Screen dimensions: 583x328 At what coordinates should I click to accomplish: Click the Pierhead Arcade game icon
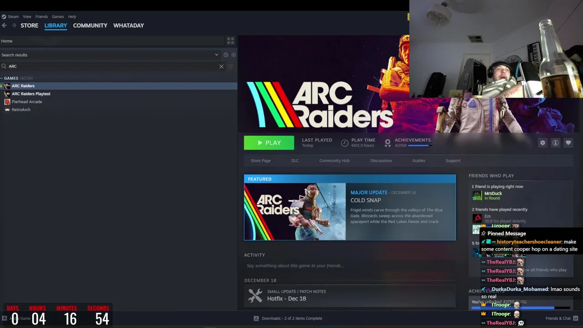pyautogui.click(x=7, y=102)
